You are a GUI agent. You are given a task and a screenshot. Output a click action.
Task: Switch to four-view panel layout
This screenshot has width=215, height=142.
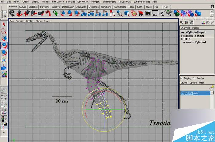click(x=4, y=97)
